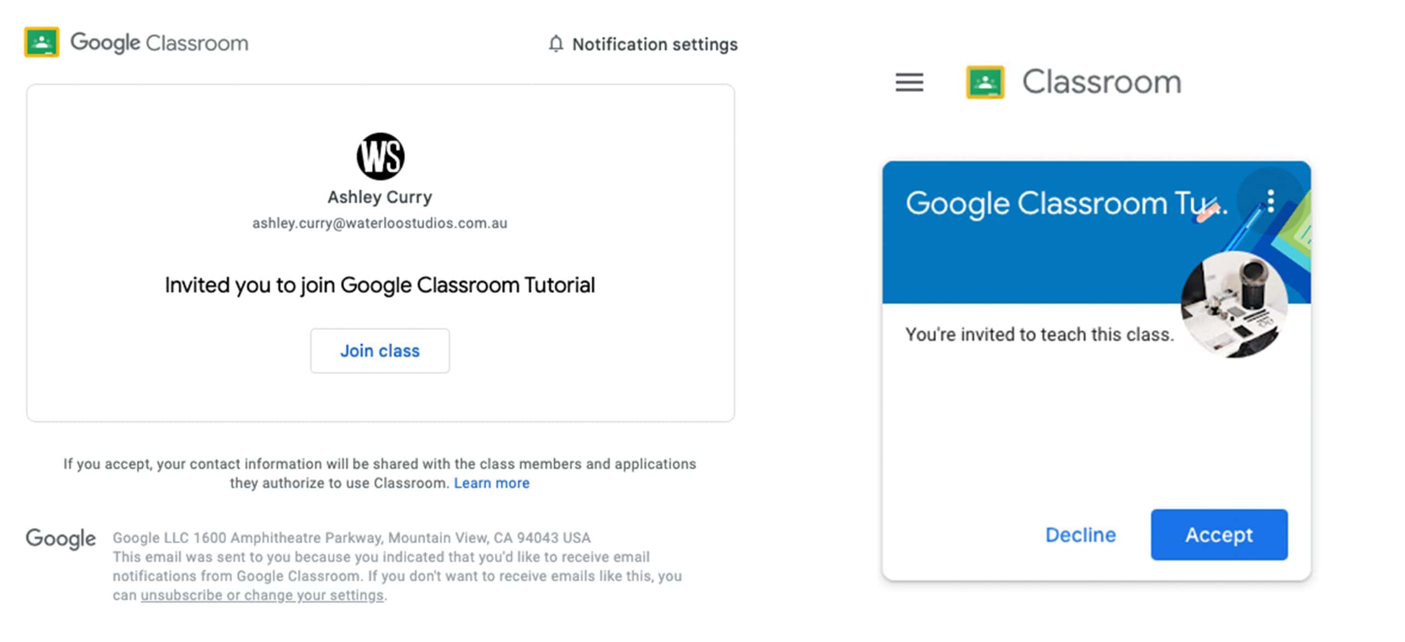This screenshot has width=1405, height=642.
Task: Accept the class teaching invitation
Action: coord(1219,535)
